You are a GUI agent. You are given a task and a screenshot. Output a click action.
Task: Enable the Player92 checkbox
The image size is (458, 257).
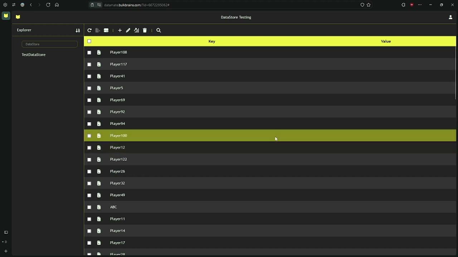pos(89,112)
